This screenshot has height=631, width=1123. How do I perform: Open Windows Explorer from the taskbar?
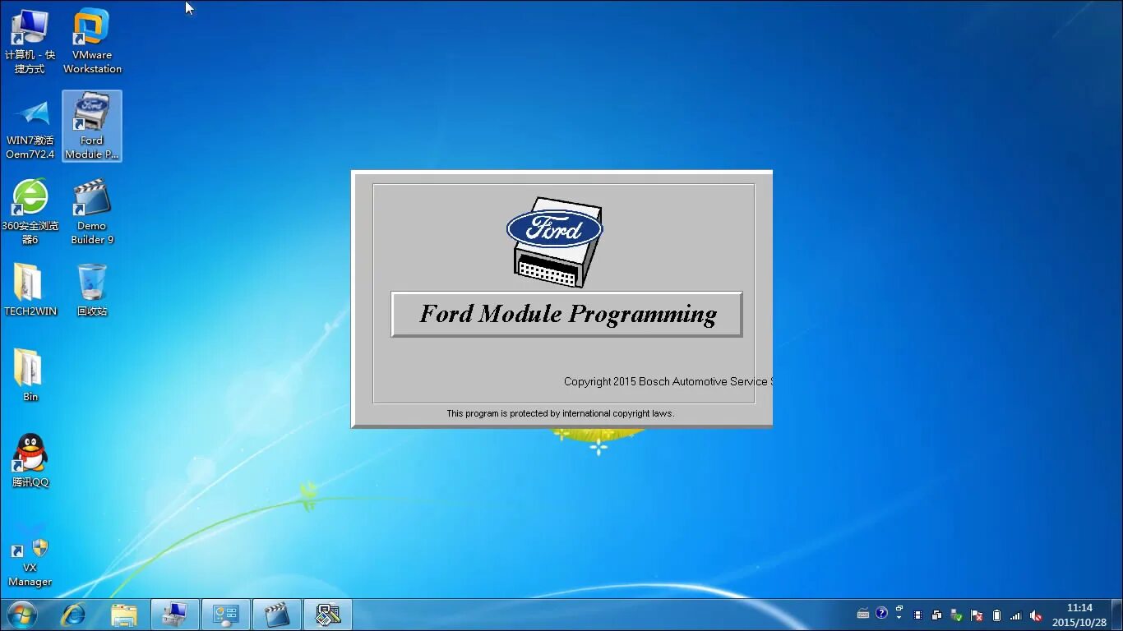[124, 615]
